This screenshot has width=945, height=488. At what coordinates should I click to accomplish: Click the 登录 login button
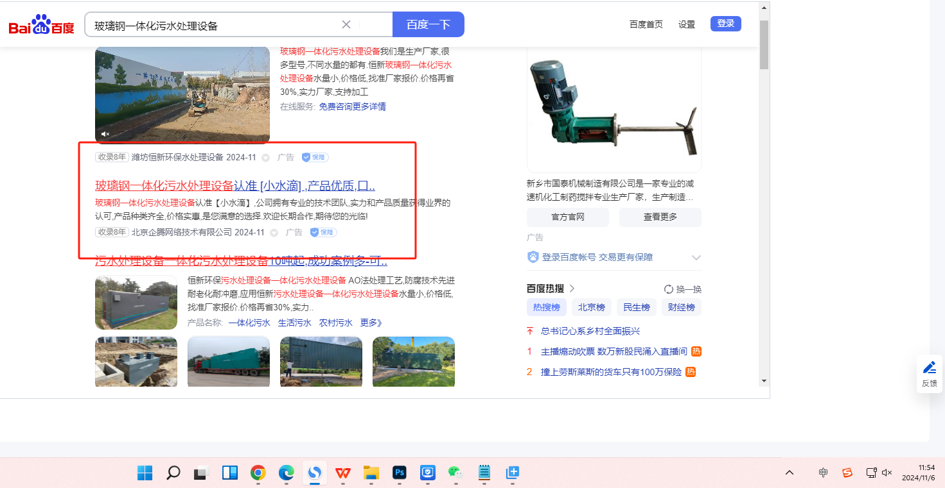[725, 24]
